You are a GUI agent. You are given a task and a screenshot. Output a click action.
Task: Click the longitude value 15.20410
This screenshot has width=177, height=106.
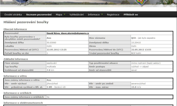[136, 43]
